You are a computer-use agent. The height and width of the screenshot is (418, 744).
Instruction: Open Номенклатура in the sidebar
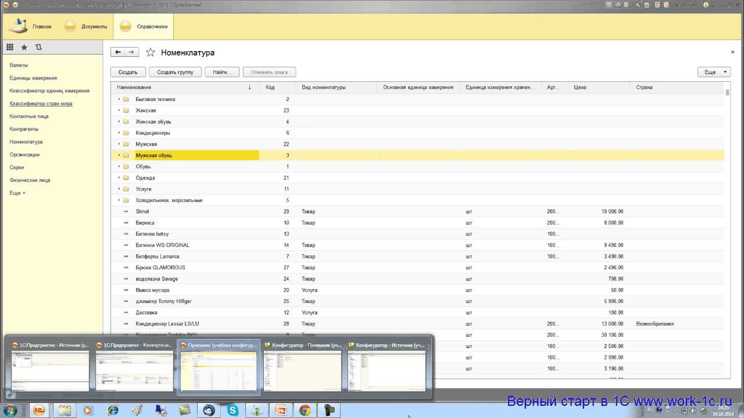coord(26,142)
